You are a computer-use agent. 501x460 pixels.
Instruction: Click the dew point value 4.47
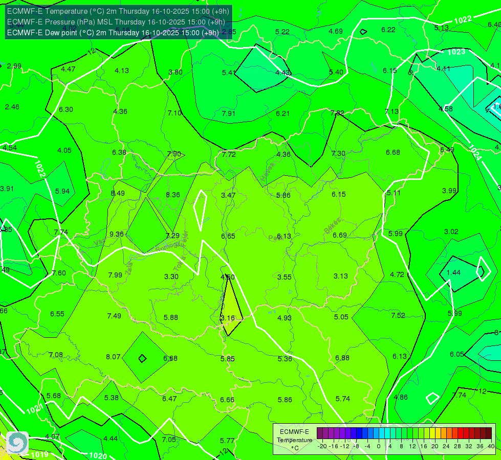coord(68,69)
